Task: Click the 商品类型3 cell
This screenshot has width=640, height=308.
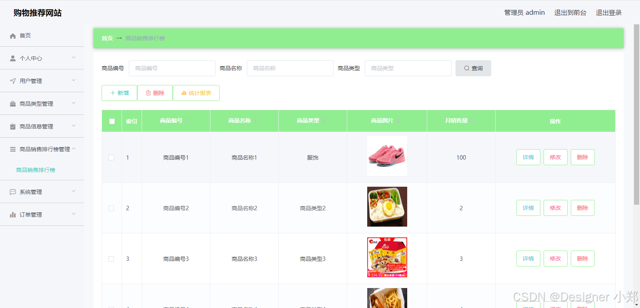Action: pos(313,259)
